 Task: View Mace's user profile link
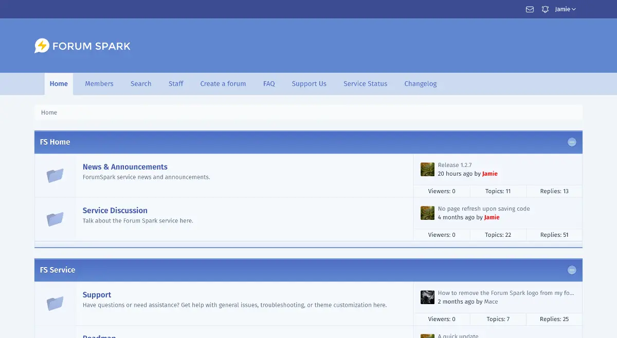tap(491, 302)
